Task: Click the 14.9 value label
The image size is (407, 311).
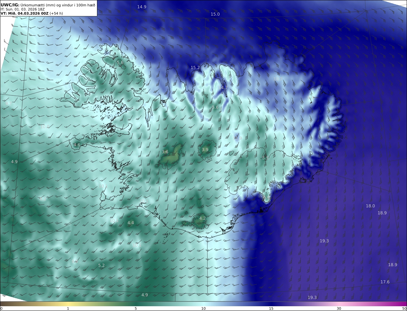Action: pyautogui.click(x=142, y=7)
